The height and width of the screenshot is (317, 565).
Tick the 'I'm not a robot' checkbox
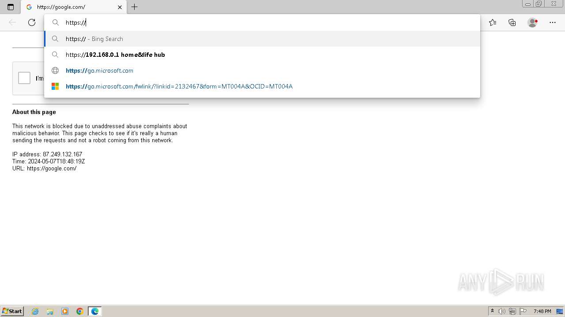click(x=24, y=78)
